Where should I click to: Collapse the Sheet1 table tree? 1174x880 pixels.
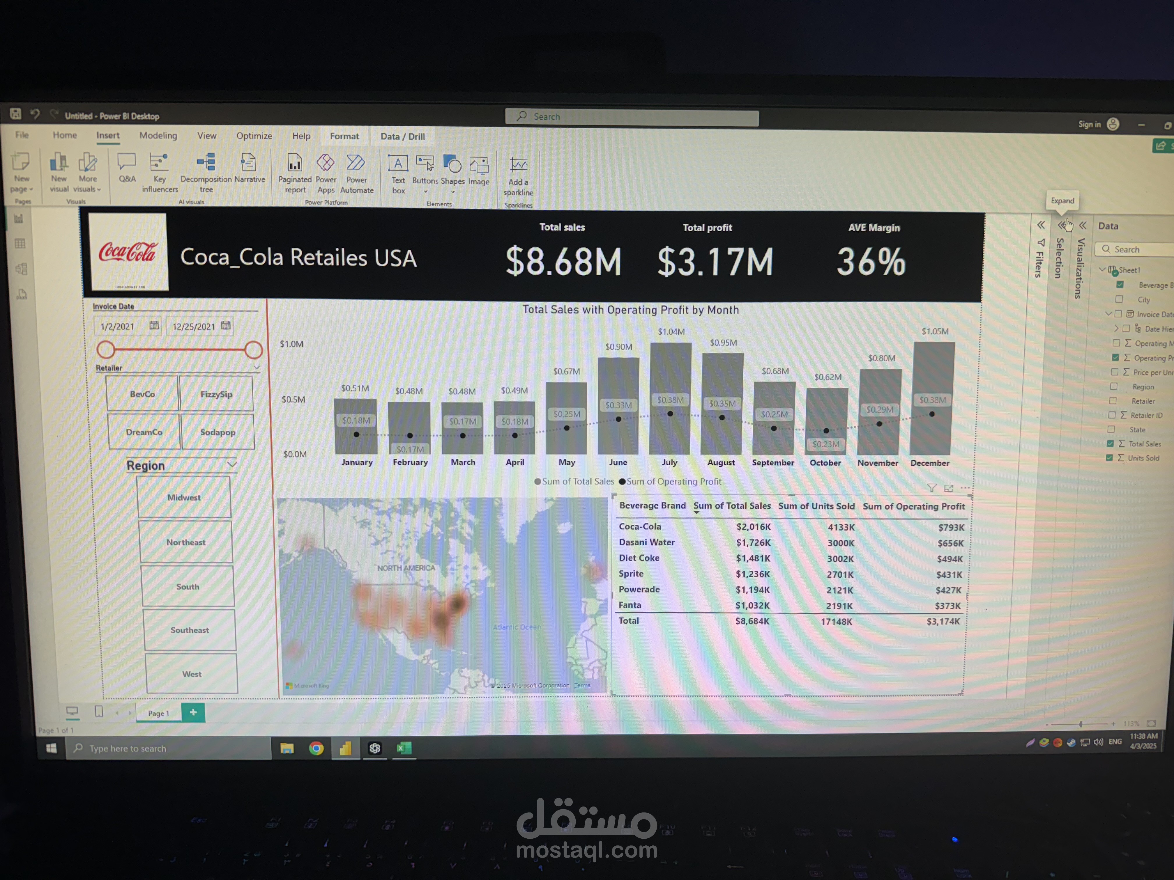click(x=1102, y=269)
